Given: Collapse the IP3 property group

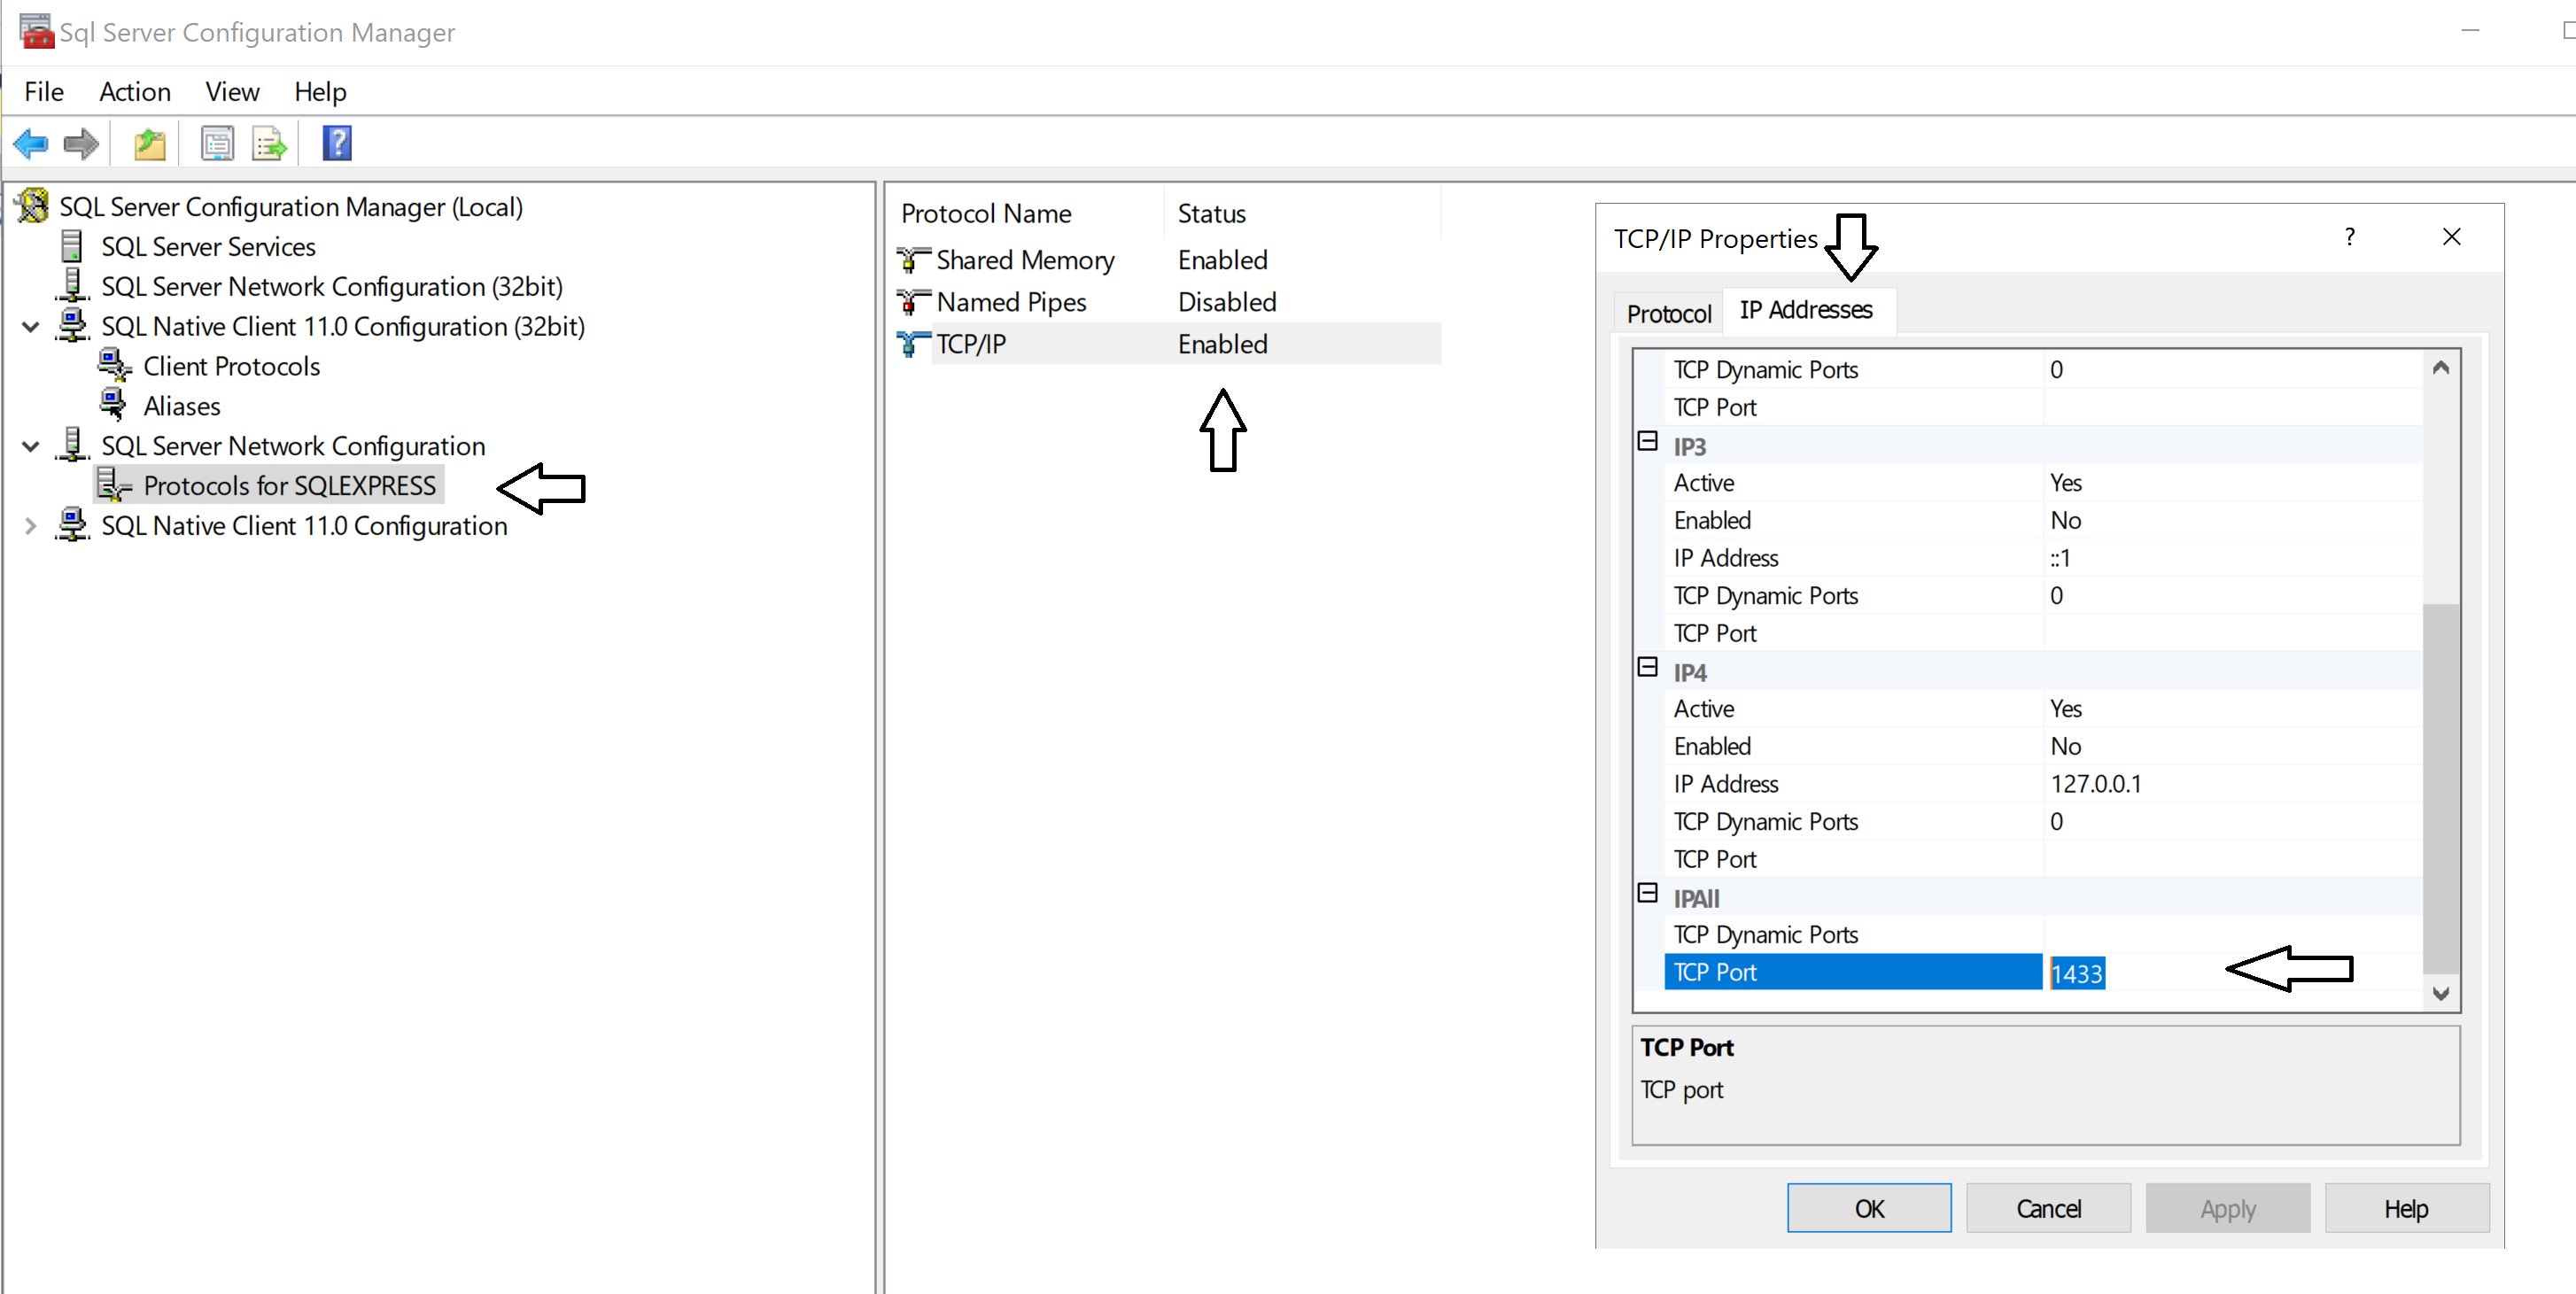Looking at the screenshot, I should click(x=1647, y=441).
